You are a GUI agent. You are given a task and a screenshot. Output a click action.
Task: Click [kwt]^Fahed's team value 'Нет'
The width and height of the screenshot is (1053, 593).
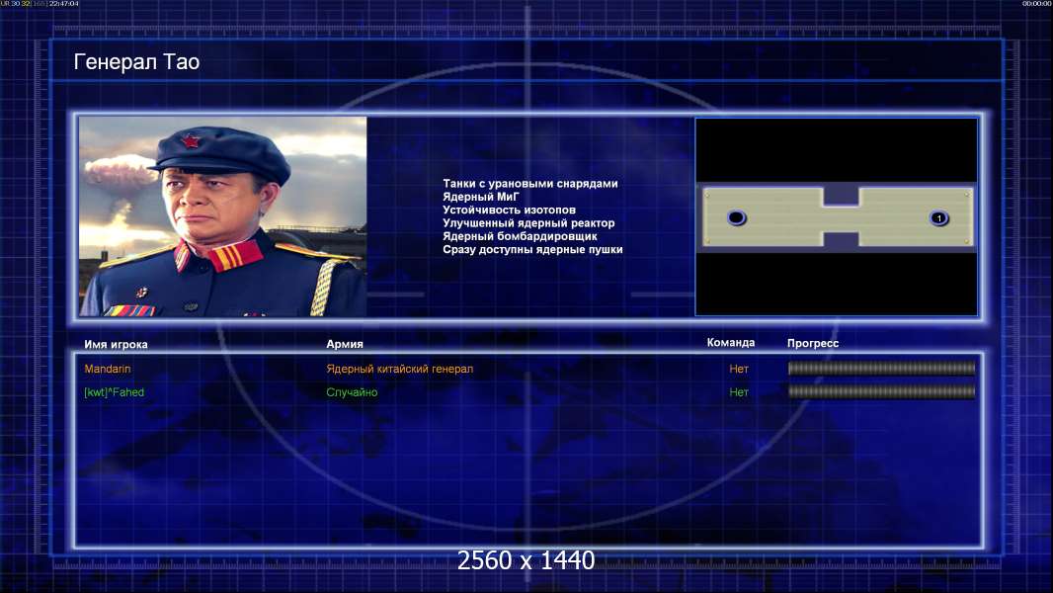pos(739,392)
